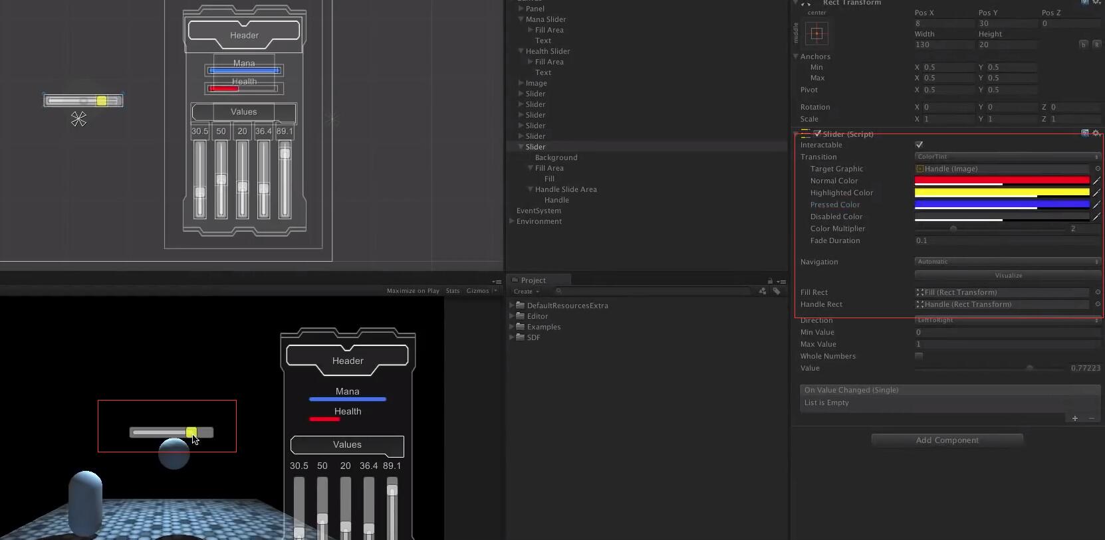The image size is (1105, 540).
Task: Click the Highlighted Color yellow swatch
Action: tap(1002, 193)
